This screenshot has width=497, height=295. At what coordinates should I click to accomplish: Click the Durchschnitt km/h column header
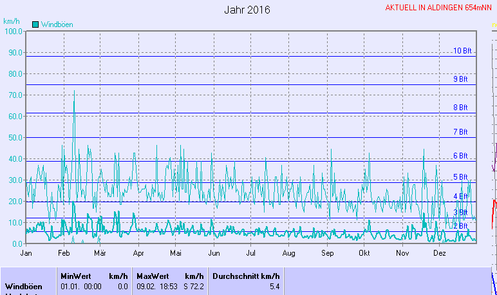246,276
